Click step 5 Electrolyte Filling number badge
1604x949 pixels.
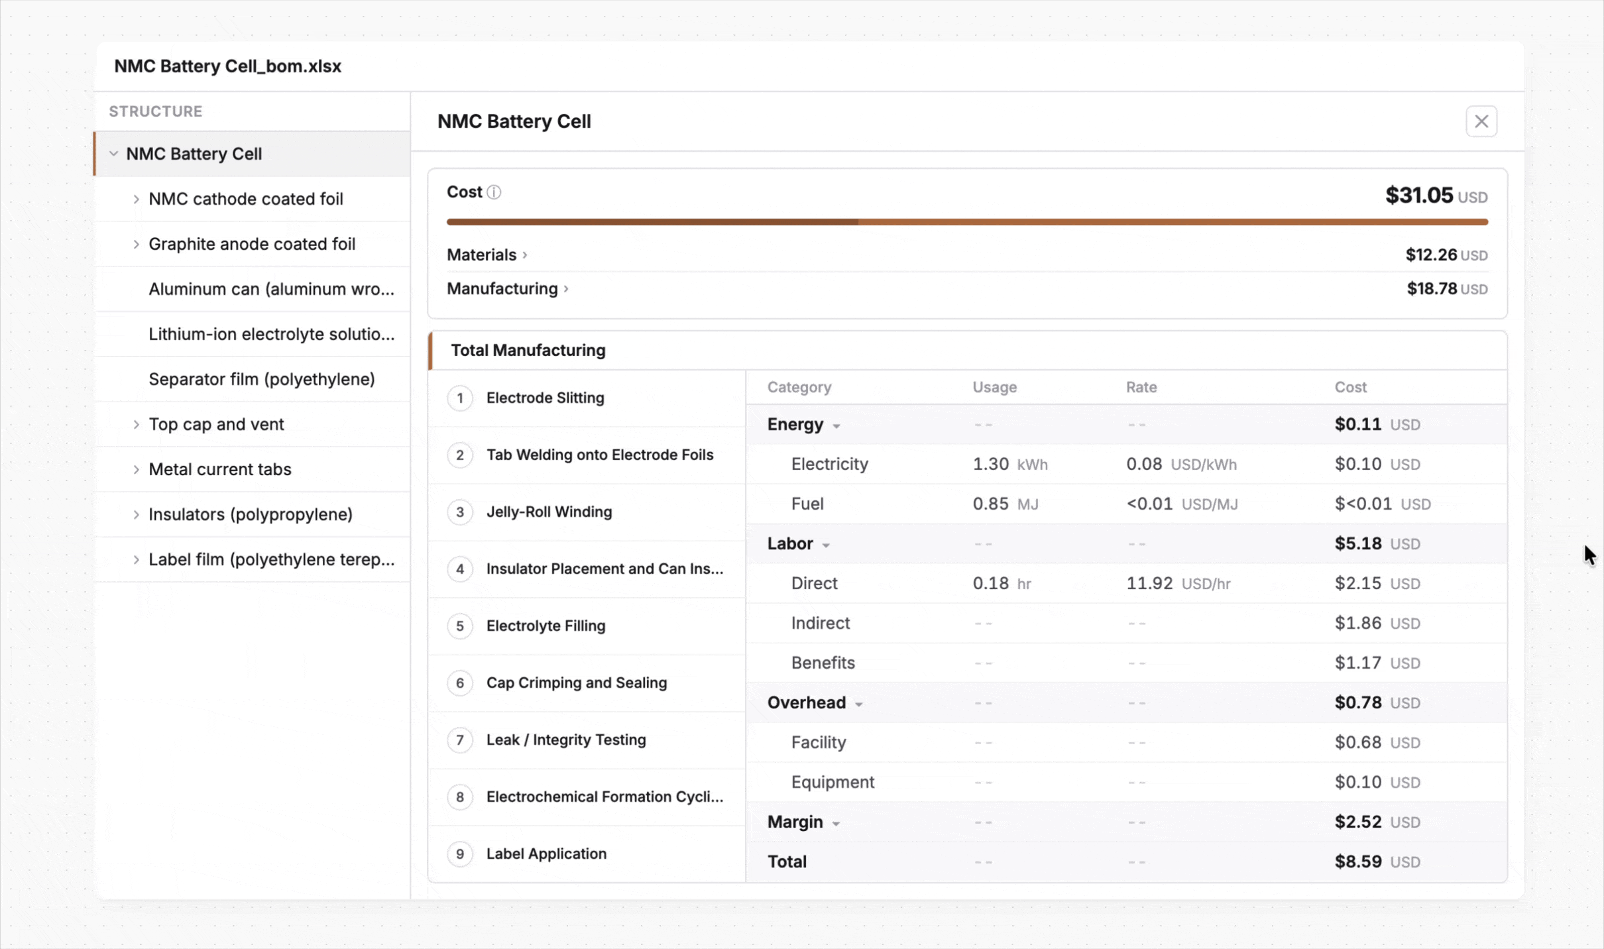[459, 626]
